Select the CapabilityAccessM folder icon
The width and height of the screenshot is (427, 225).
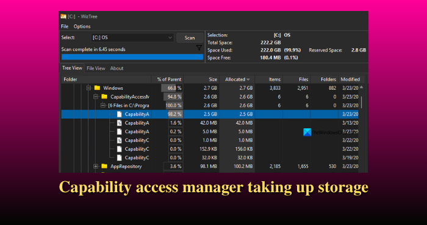point(104,97)
